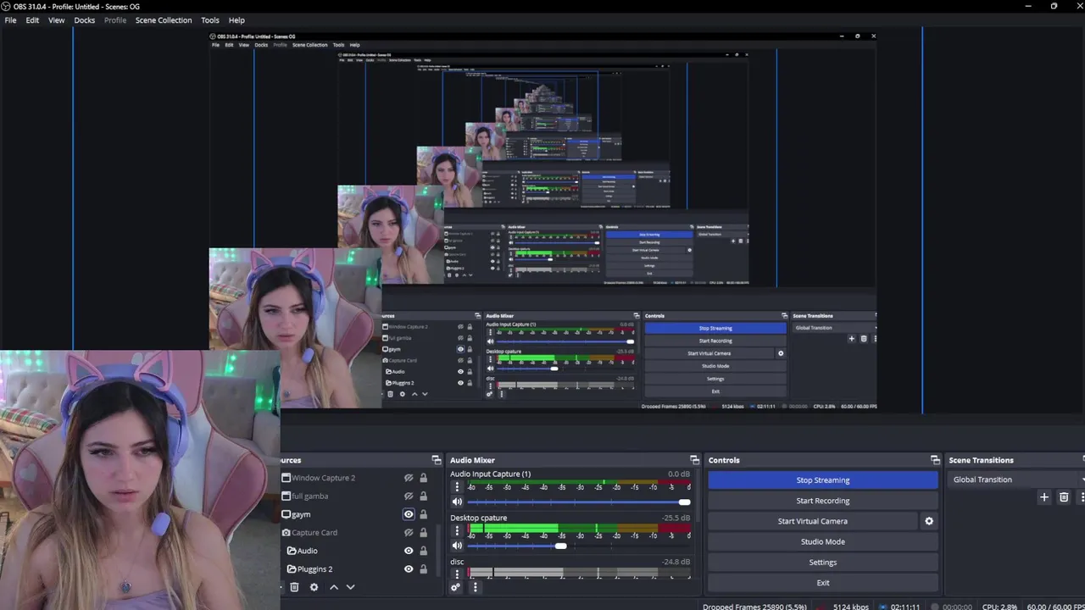Pop out the Audio Mixer dock
Screen dimensions: 1085x610
694,460
